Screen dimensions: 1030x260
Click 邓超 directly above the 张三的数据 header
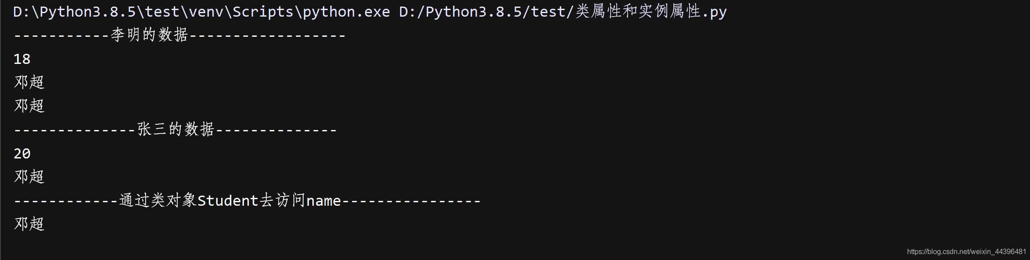point(29,106)
